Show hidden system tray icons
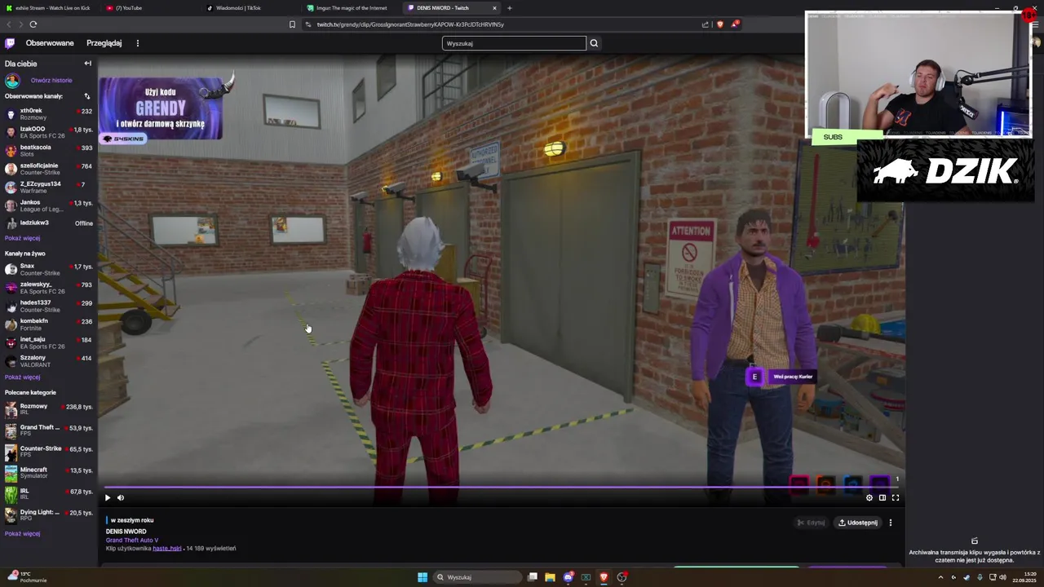The image size is (1044, 587). pyautogui.click(x=940, y=577)
